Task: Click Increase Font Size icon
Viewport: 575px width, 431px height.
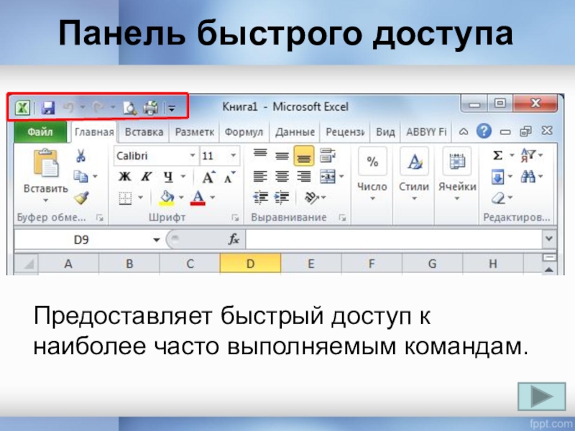Action: 208,177
